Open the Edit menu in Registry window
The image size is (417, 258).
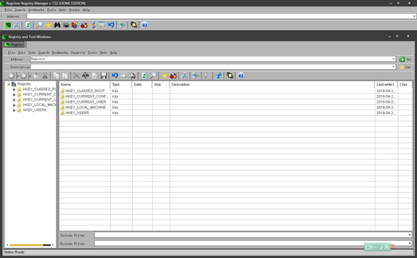point(22,53)
